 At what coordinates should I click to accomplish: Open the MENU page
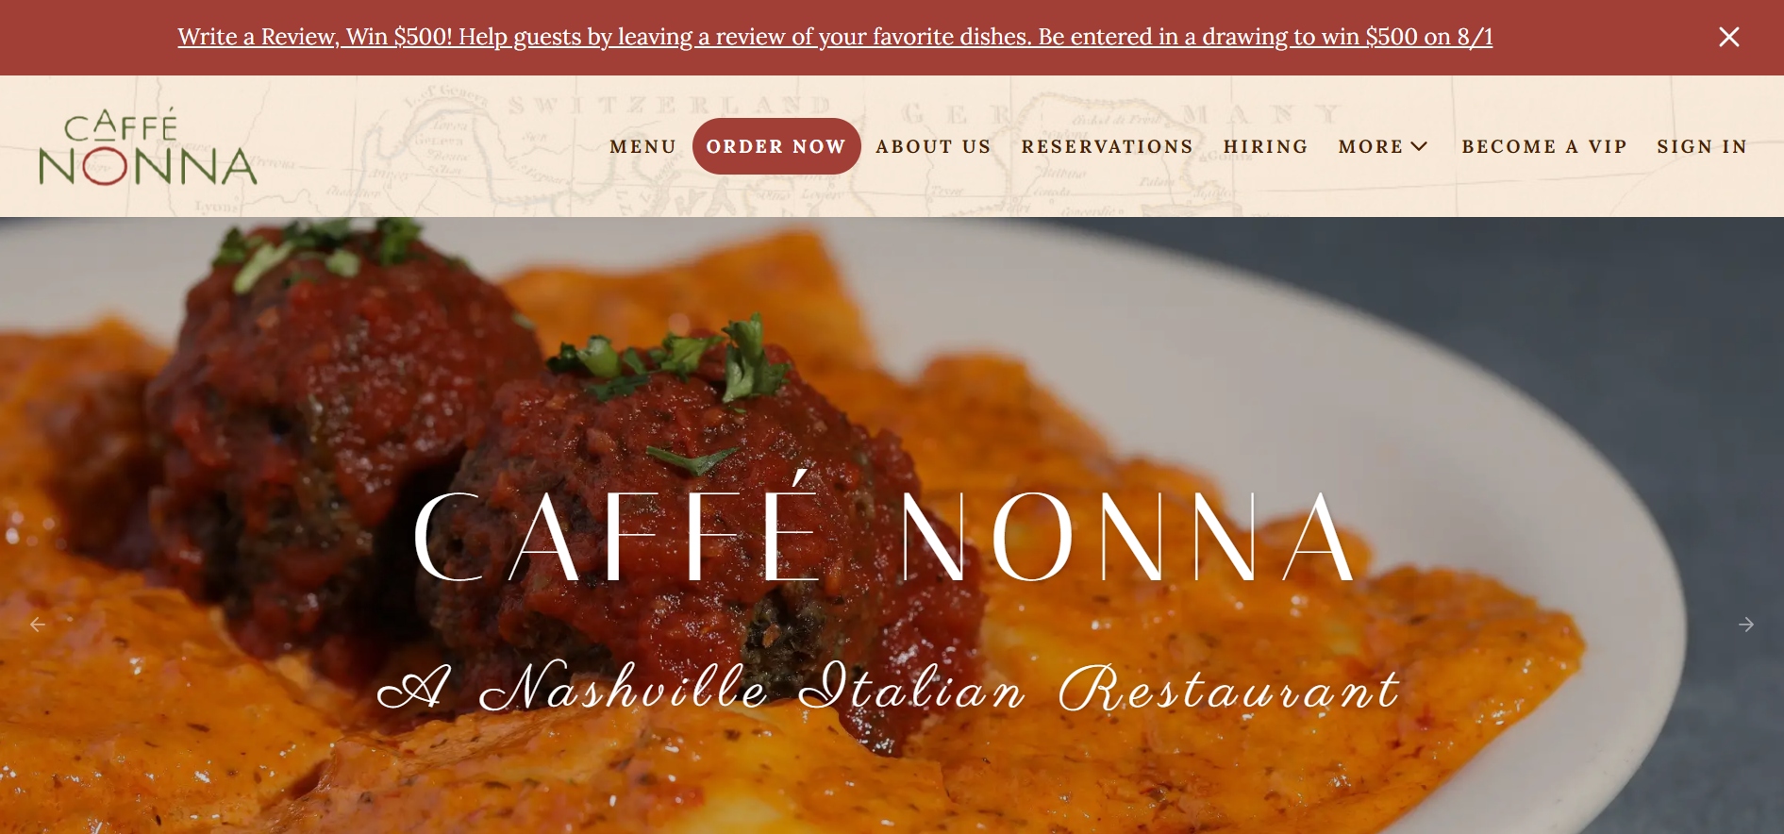point(643,146)
